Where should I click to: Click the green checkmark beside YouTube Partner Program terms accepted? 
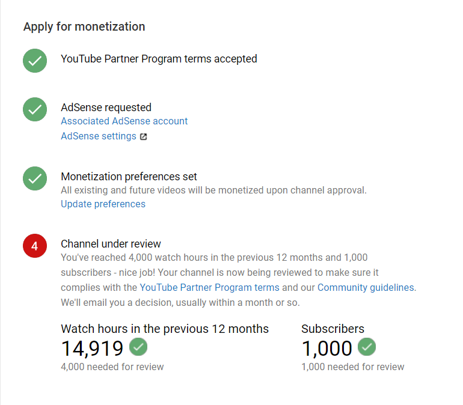tap(35, 61)
